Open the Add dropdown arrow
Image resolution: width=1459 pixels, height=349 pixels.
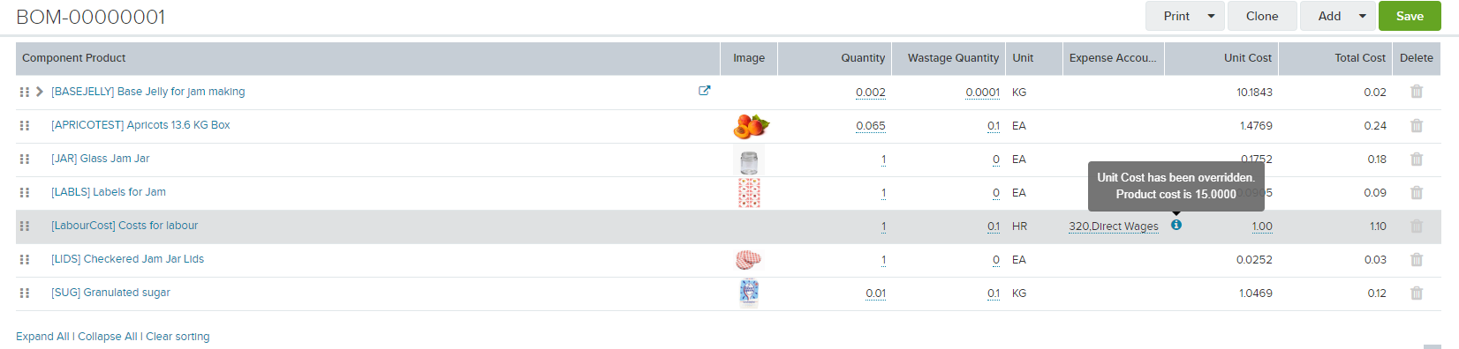tap(1363, 16)
